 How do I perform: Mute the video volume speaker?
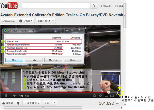coord(14,96)
